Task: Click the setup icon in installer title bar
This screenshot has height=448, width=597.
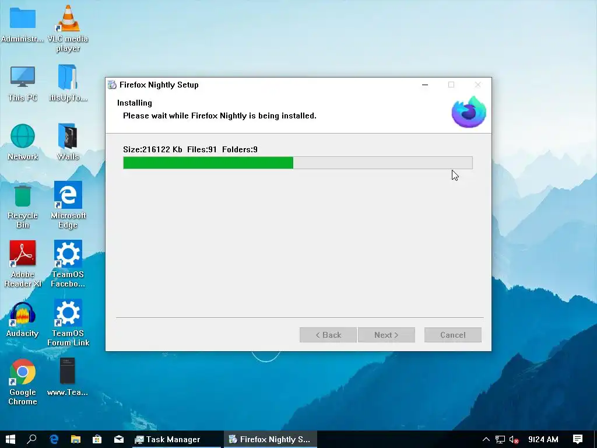Action: click(x=112, y=85)
